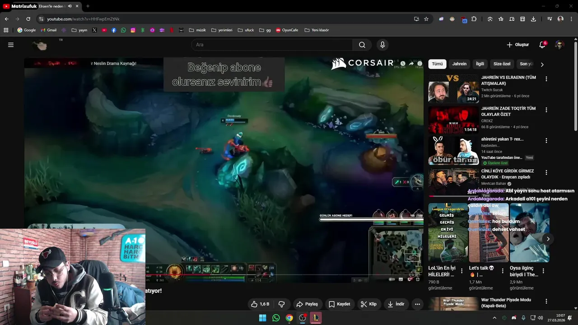The image size is (578, 325).
Task: Open Chrome profile avatar
Action: [560, 19]
